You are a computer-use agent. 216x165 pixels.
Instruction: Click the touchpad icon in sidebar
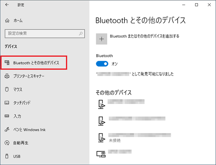(7, 103)
